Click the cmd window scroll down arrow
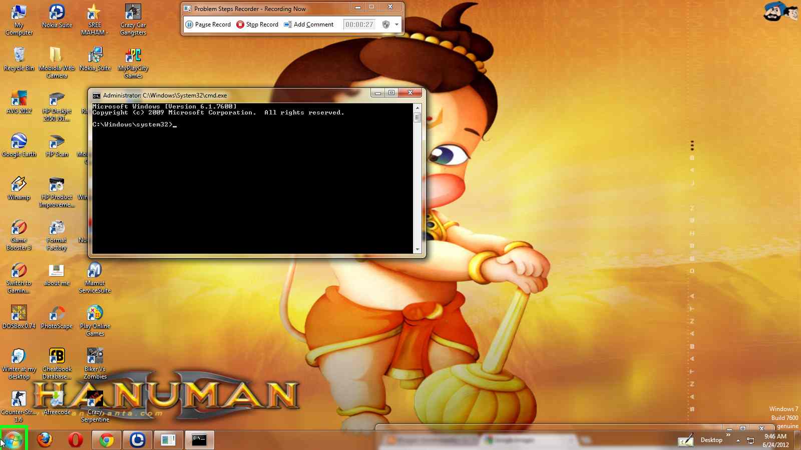Viewport: 801px width, 450px height. tap(417, 249)
